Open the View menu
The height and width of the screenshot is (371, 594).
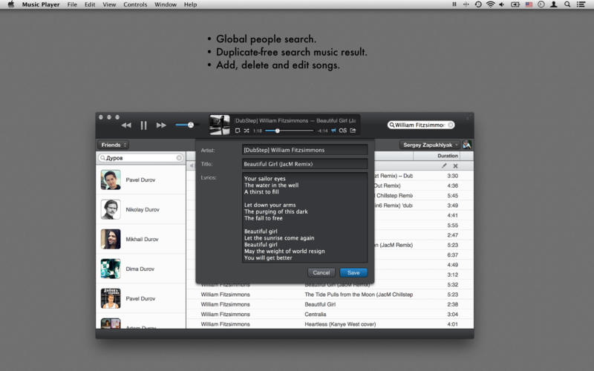point(109,4)
